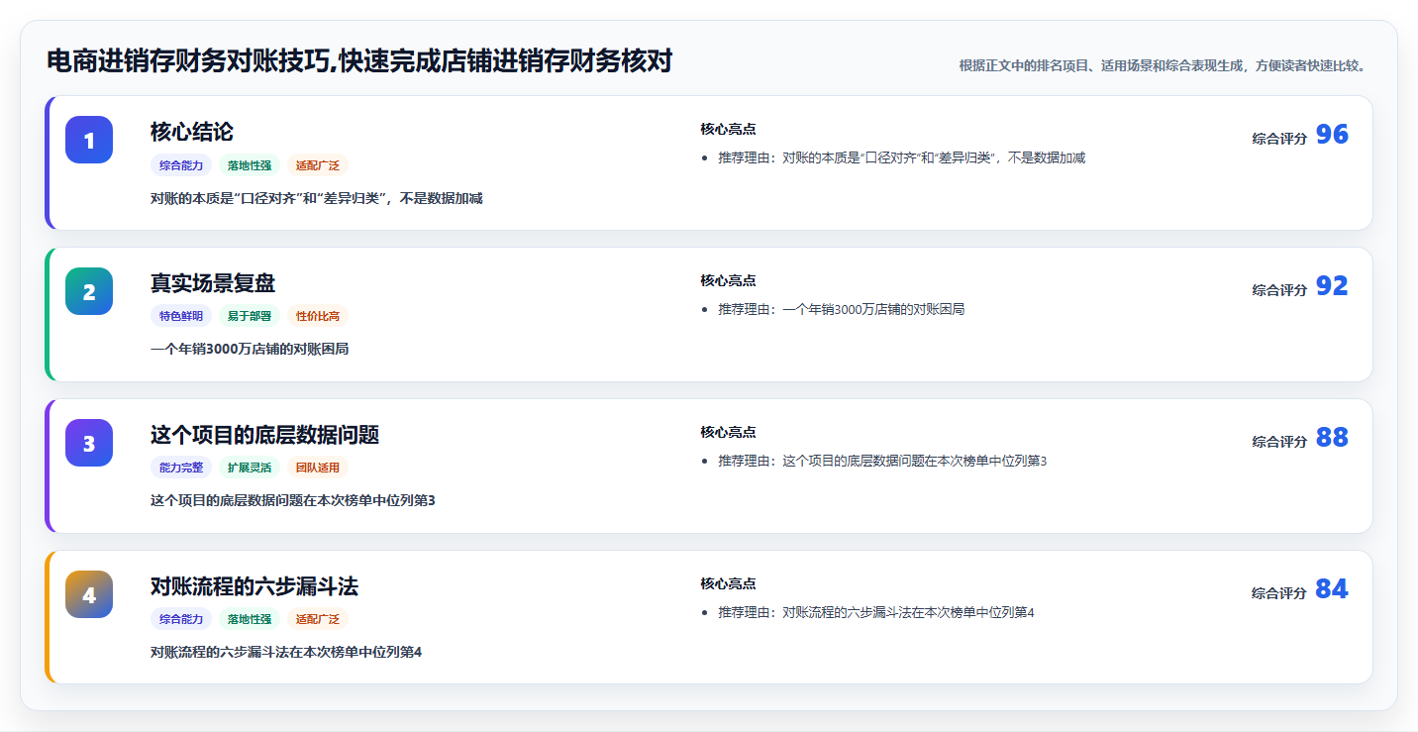Click the 综合能力 tag in the 核心结论 card
The image size is (1418, 732).
pyautogui.click(x=181, y=165)
